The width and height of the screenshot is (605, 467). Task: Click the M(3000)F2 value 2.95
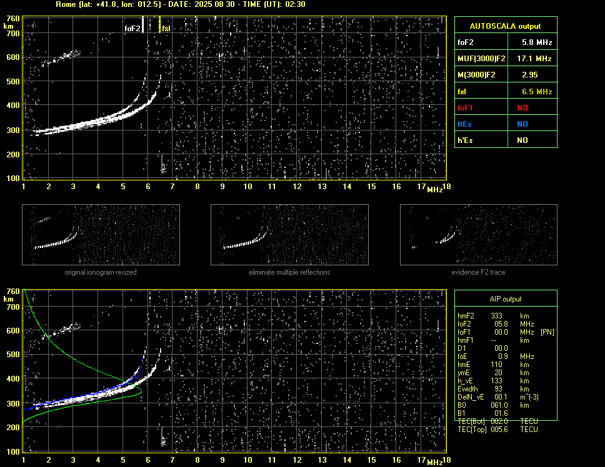[529, 75]
